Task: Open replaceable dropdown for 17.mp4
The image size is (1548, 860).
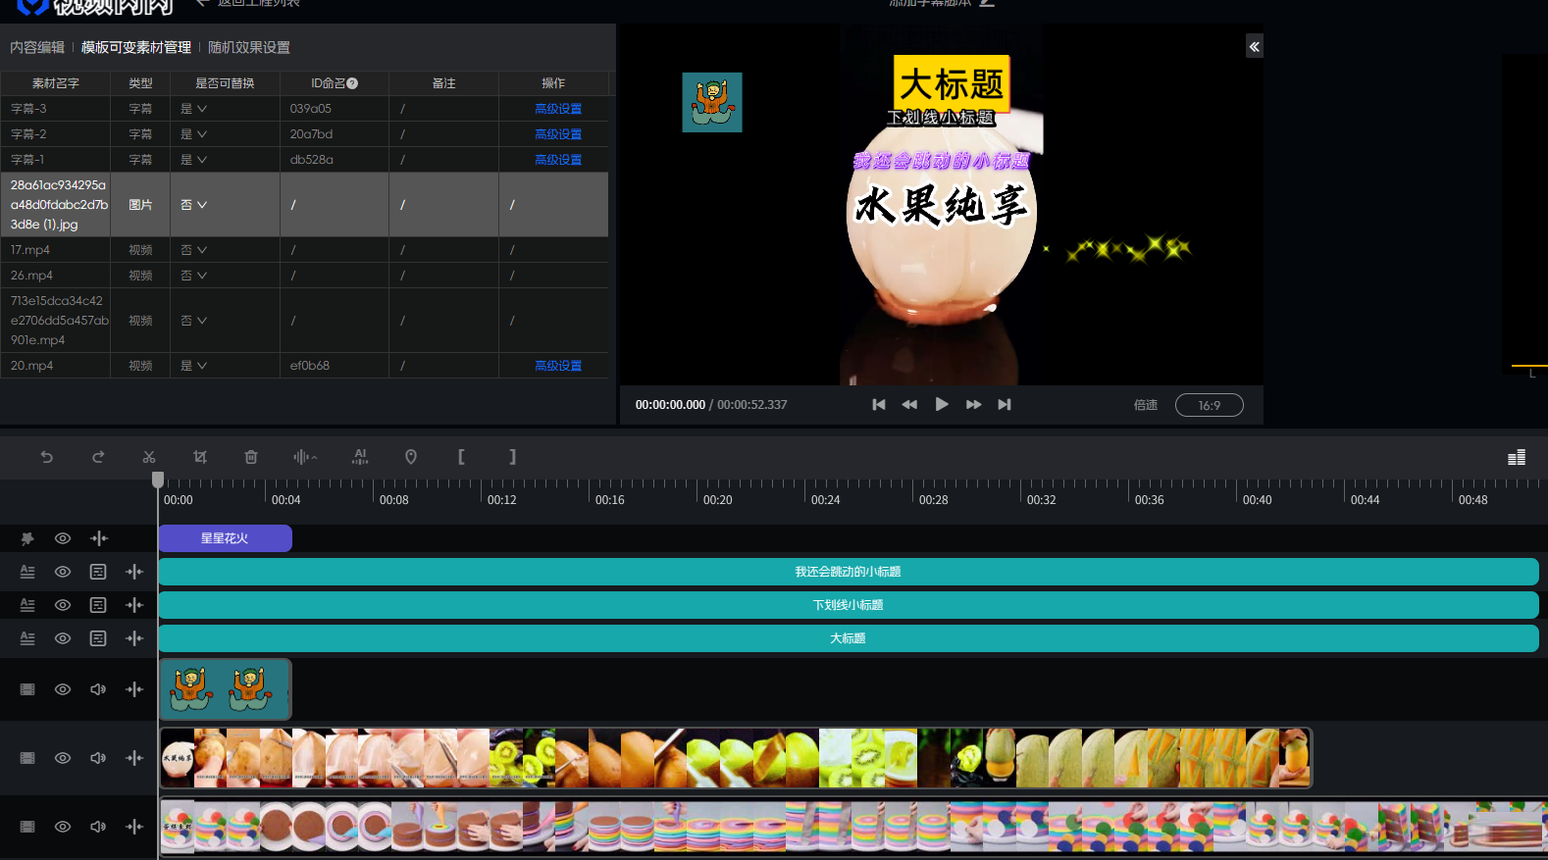Action: click(x=194, y=250)
